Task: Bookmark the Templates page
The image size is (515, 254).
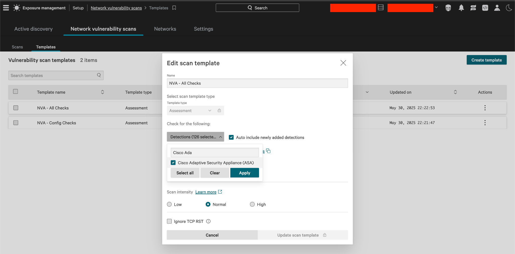Action: (x=174, y=8)
